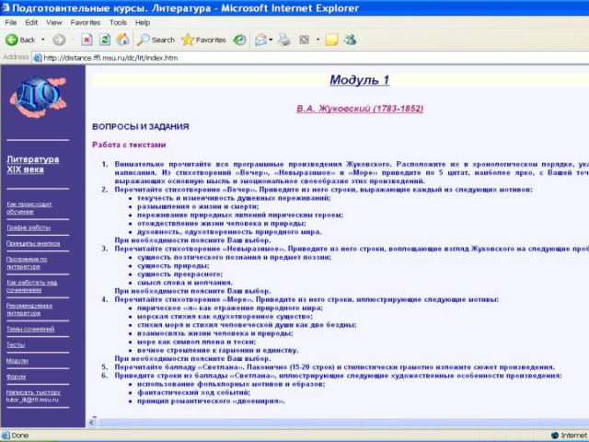Click bullet text сущность прекрасного
This screenshot has height=442, width=589.
tap(180, 274)
